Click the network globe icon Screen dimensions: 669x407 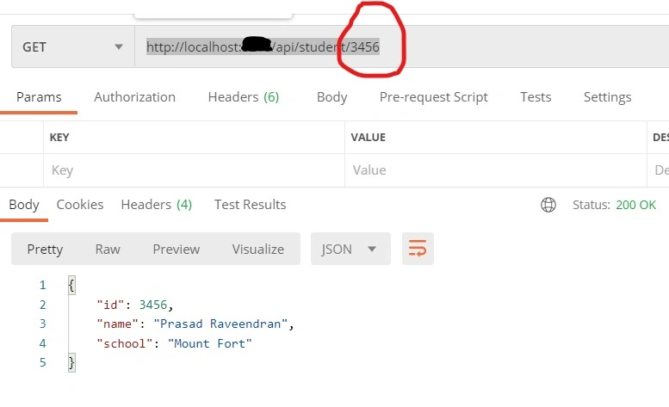548,205
